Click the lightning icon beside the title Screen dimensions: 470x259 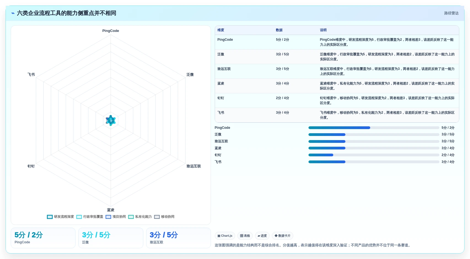tap(13, 13)
